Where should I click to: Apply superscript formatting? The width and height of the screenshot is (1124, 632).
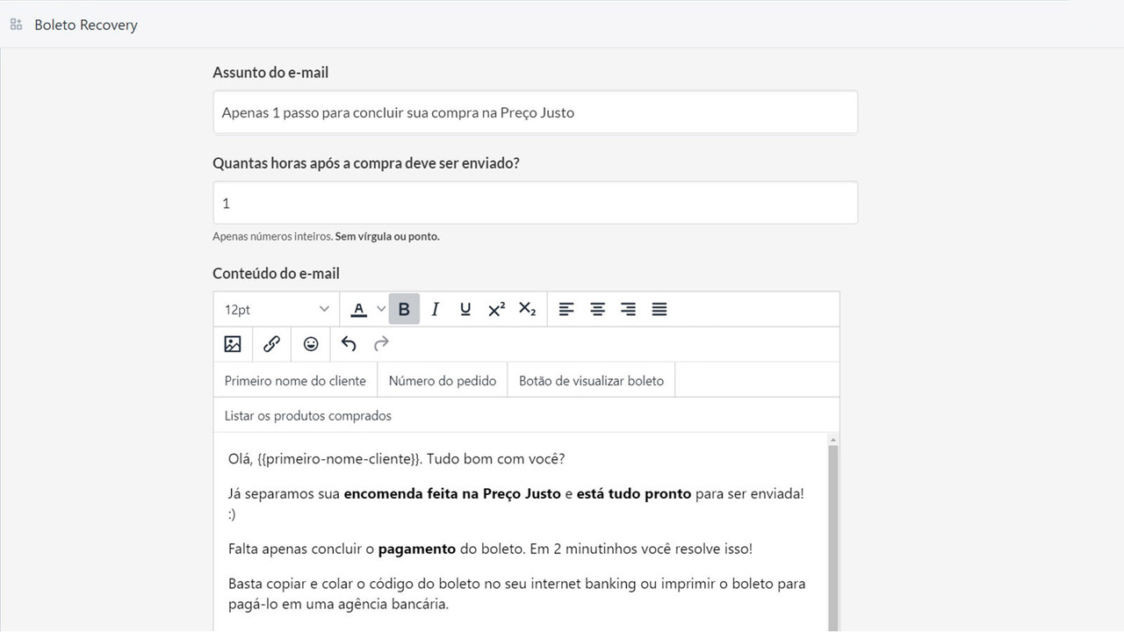coord(496,309)
